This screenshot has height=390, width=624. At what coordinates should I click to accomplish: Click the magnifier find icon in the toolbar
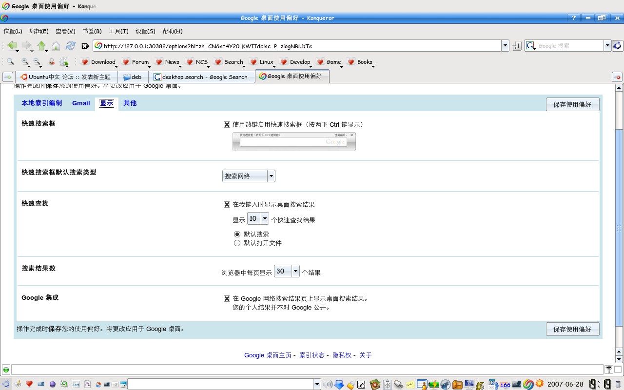click(x=10, y=62)
